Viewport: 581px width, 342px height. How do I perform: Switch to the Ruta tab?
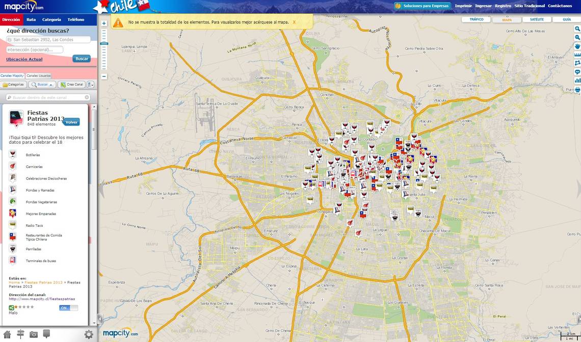[x=31, y=20]
